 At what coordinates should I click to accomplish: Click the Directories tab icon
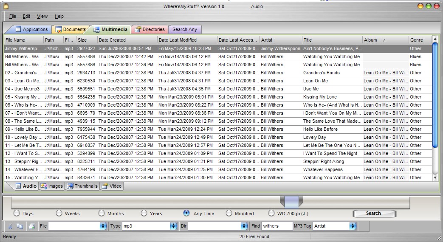(x=138, y=29)
